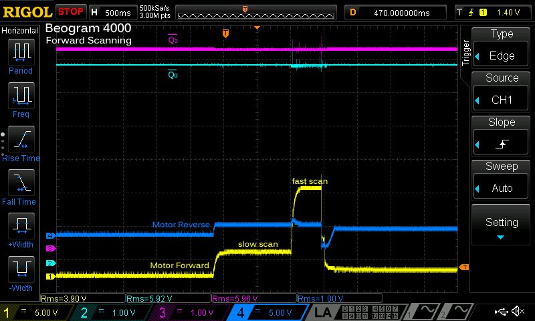
Task: Choose the Rise Time measurement icon
Action: (21, 138)
